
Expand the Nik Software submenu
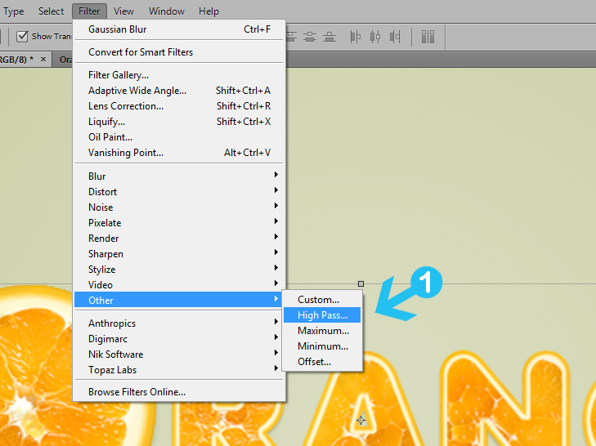click(x=179, y=355)
